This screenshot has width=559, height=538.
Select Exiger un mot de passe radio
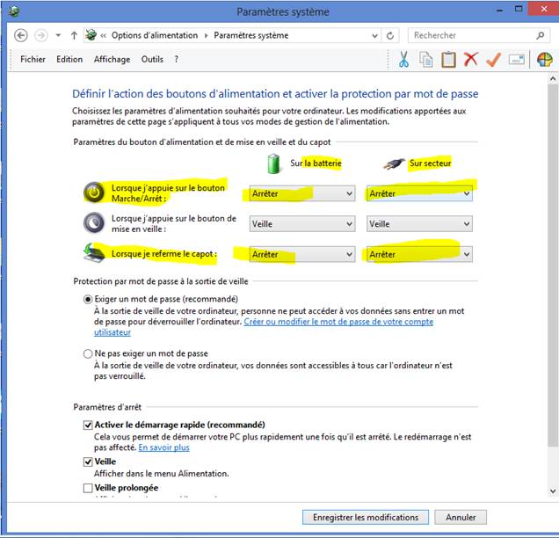(x=88, y=299)
